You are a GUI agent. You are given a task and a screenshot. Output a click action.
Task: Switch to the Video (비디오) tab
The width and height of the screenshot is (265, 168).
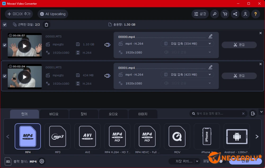point(54,114)
